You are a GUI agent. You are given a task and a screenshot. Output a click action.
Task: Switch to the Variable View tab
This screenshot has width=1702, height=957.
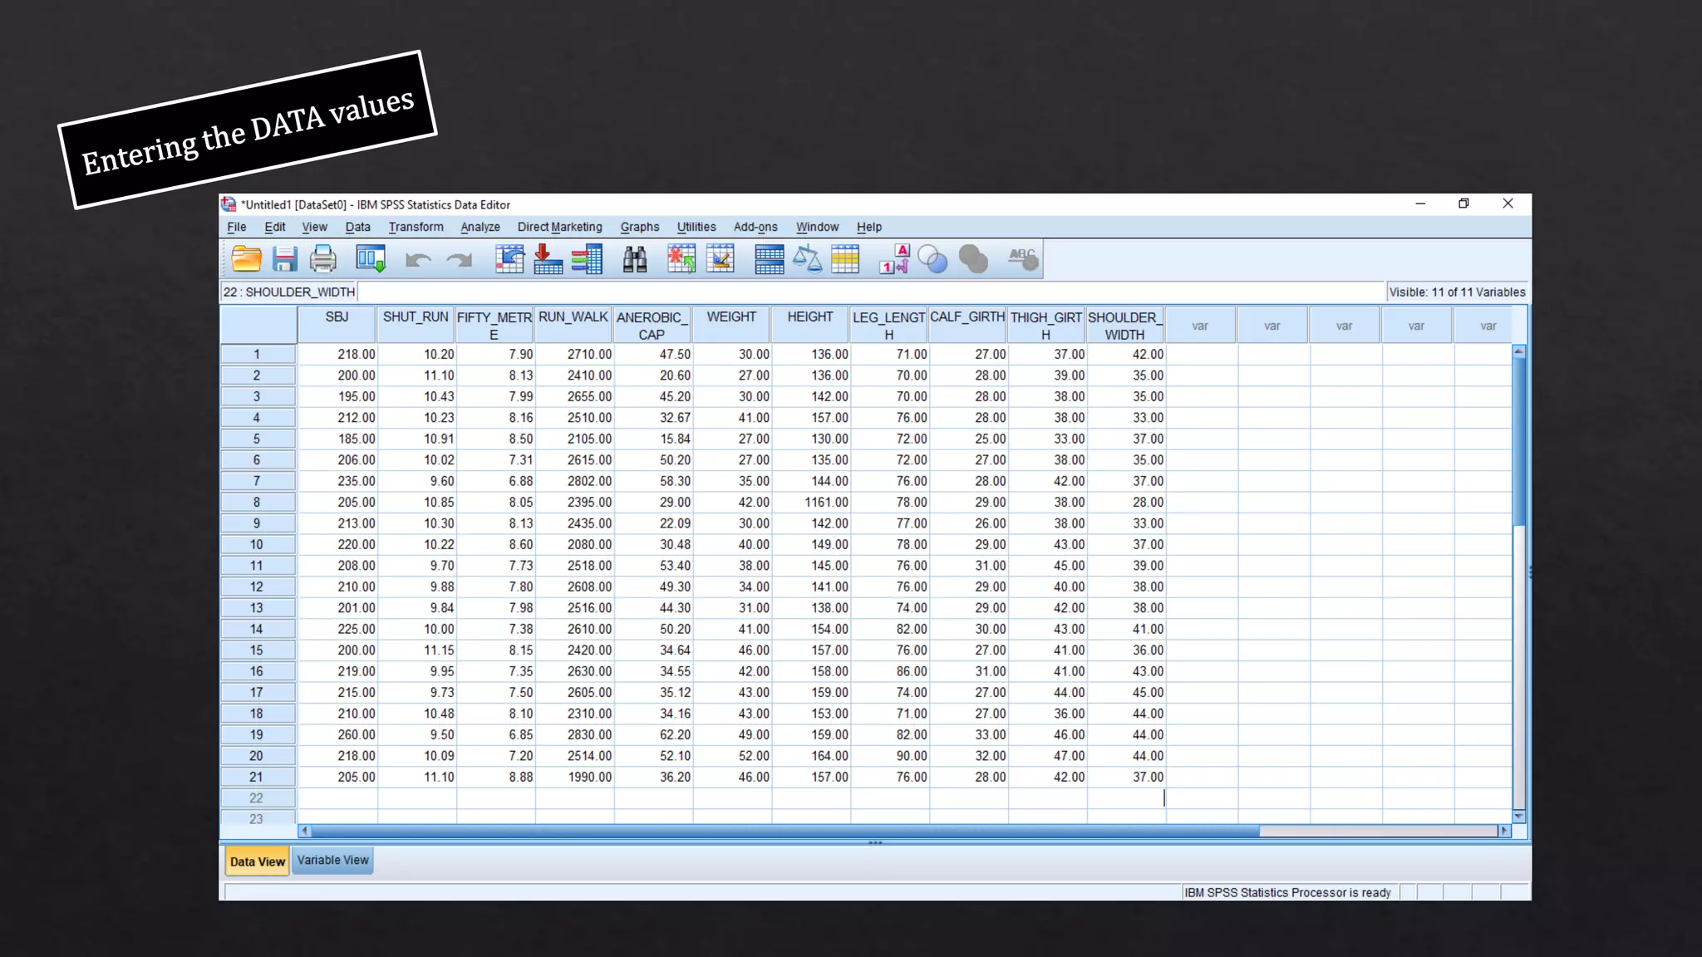tap(332, 861)
